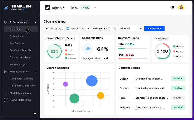Click the Features concept row label
The width and height of the screenshot is (194, 120).
[125, 108]
